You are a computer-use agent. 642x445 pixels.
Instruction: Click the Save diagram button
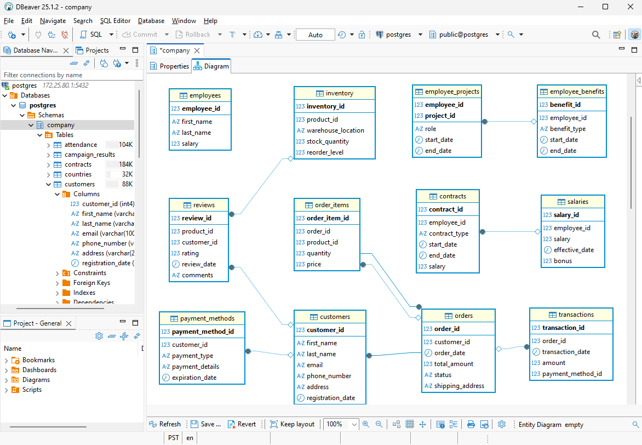coord(206,425)
